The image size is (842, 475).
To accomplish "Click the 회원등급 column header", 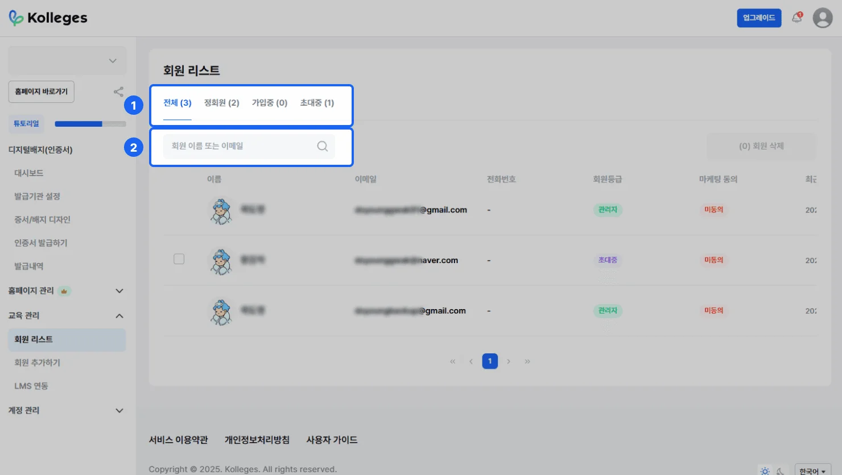I will tap(608, 180).
